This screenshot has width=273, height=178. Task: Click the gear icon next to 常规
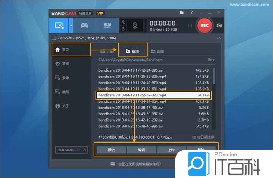58,63
